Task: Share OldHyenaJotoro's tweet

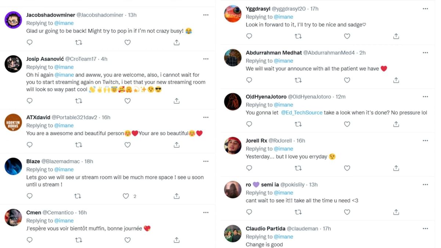Action: click(x=396, y=124)
